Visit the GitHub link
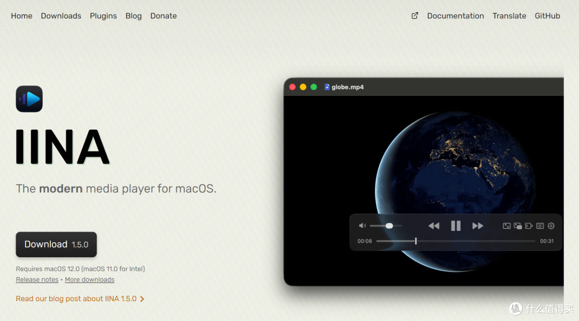 click(x=547, y=16)
